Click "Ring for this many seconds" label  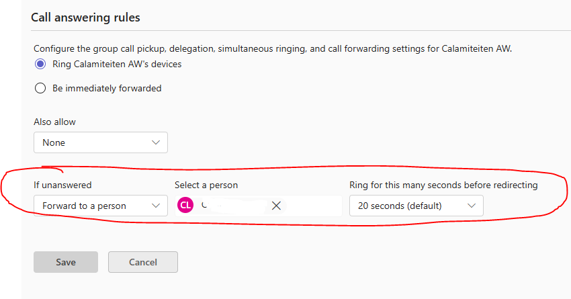443,185
